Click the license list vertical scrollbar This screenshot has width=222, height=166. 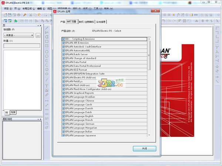pyautogui.click(x=149, y=55)
